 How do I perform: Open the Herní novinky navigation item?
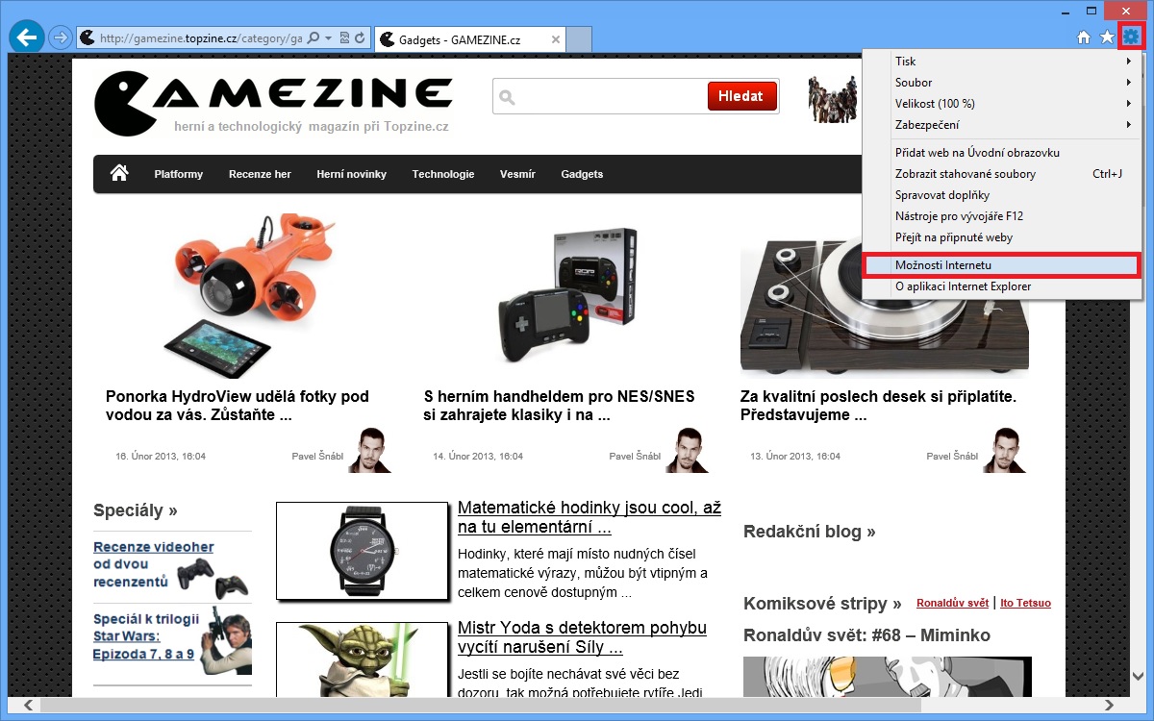[x=351, y=174]
